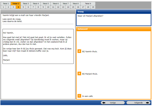Go to the Tekst 9 tab

(88, 3)
